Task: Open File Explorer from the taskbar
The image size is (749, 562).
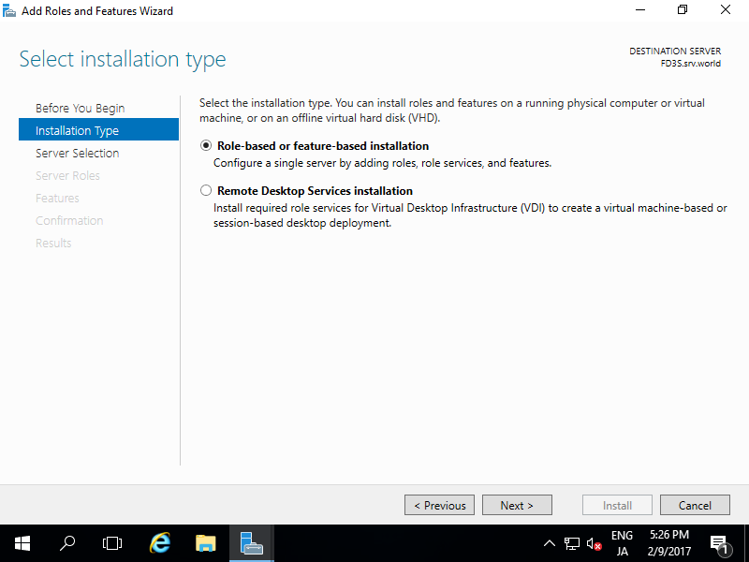Action: tap(205, 543)
